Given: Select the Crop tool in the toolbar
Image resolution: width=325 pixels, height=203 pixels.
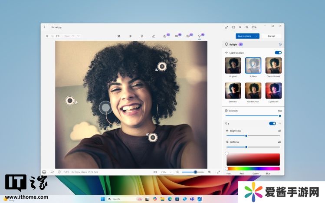Looking at the screenshot, I should click(118, 36).
